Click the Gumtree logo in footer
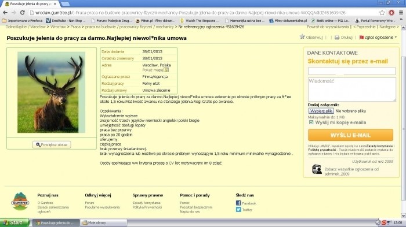The width and height of the screenshot is (406, 227). pyautogui.click(x=20, y=201)
